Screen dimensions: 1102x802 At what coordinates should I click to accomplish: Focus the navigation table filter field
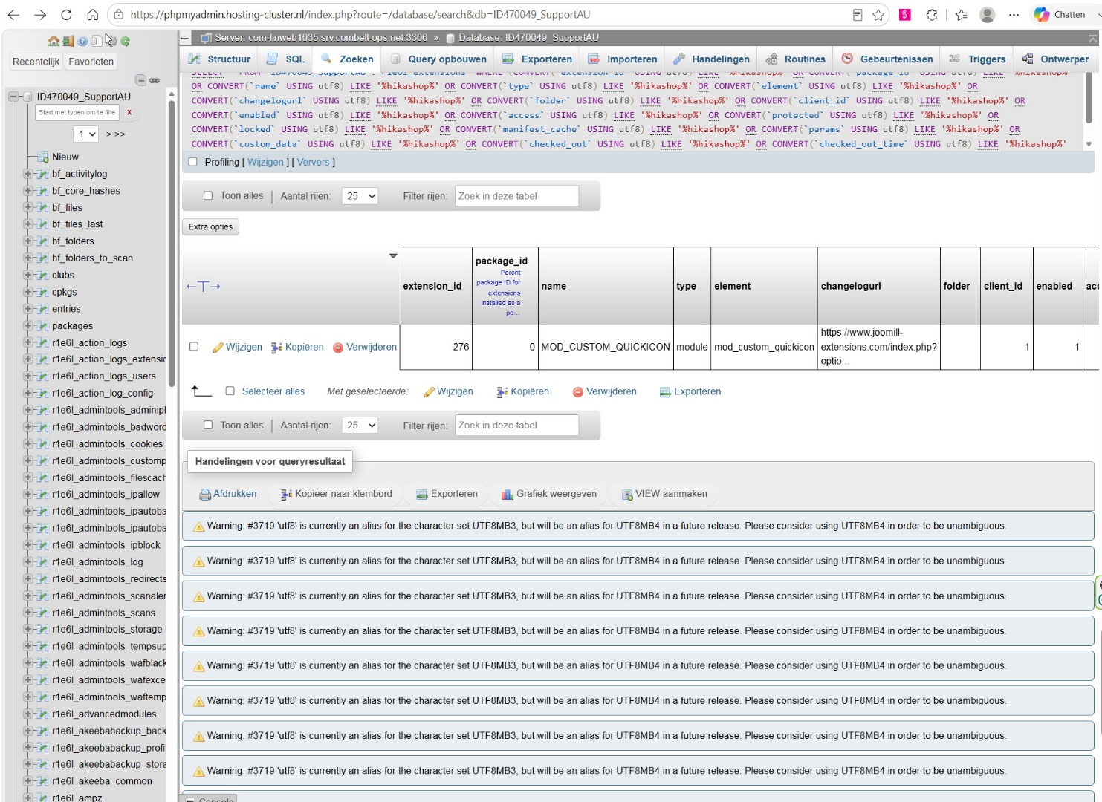[78, 112]
